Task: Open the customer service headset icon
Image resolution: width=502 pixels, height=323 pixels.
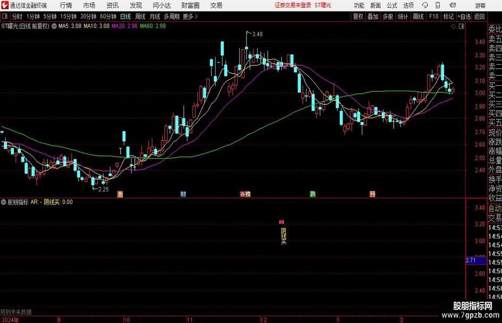Action: [x=425, y=5]
